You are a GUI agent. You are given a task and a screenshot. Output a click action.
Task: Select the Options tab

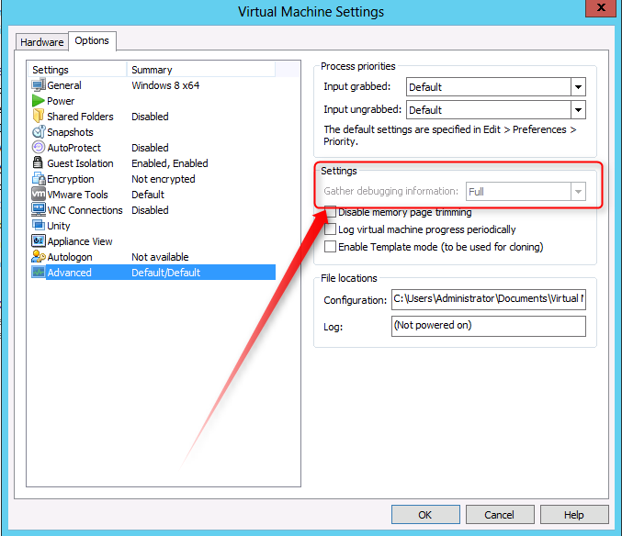[x=92, y=40]
